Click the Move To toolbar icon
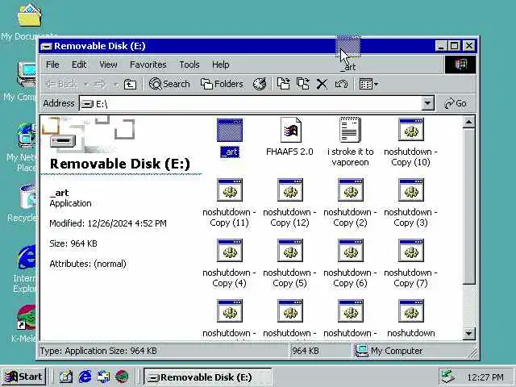516x387 pixels. (283, 84)
